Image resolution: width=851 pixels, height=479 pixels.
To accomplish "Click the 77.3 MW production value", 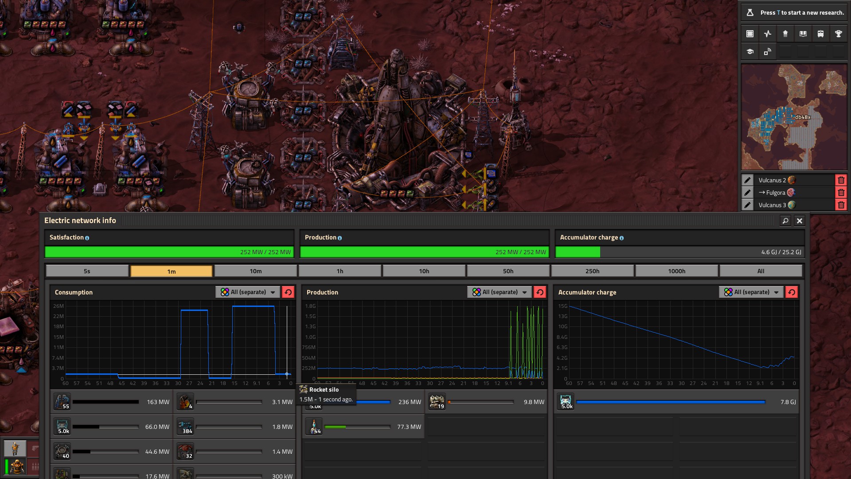I will [x=409, y=427].
